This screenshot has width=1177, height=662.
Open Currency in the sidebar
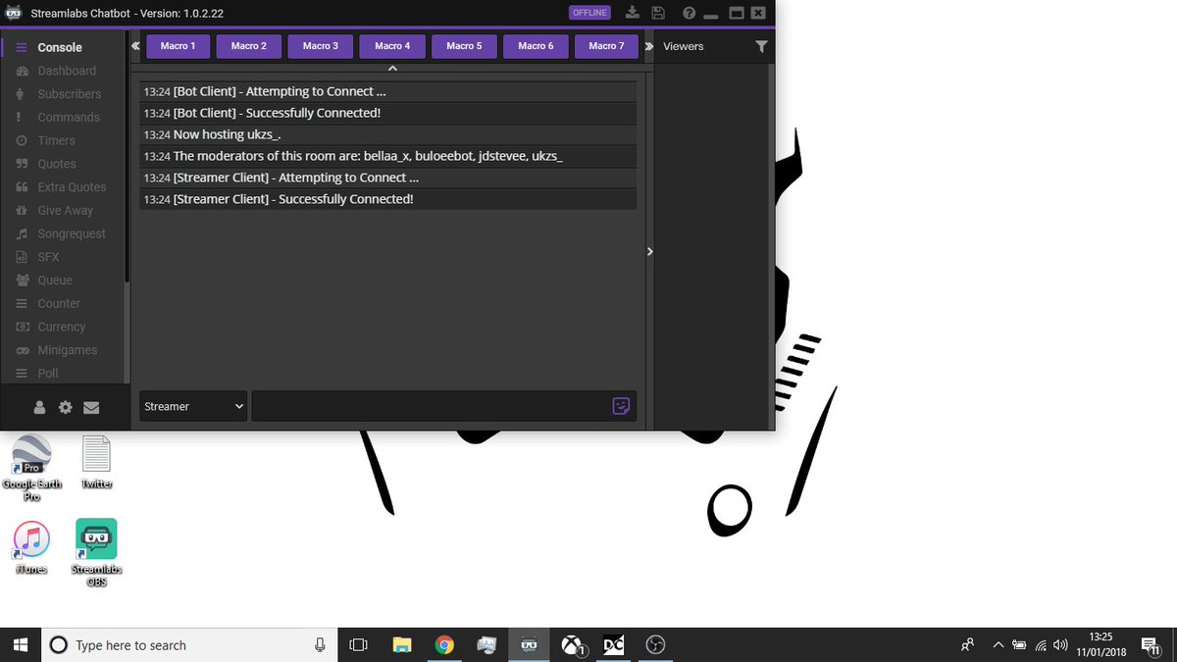click(x=63, y=327)
